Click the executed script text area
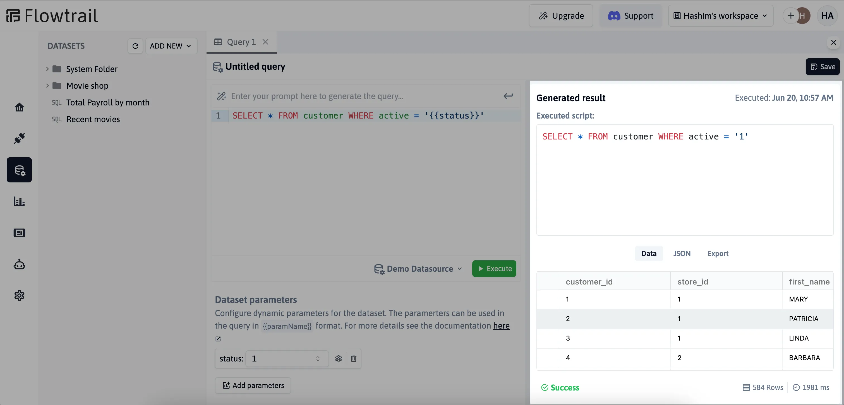This screenshot has height=405, width=844. (685, 180)
